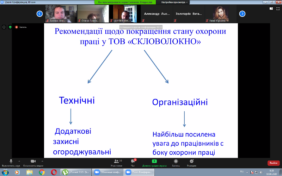Open the Participants panel
The width and height of the screenshot is (282, 176).
(x=117, y=163)
